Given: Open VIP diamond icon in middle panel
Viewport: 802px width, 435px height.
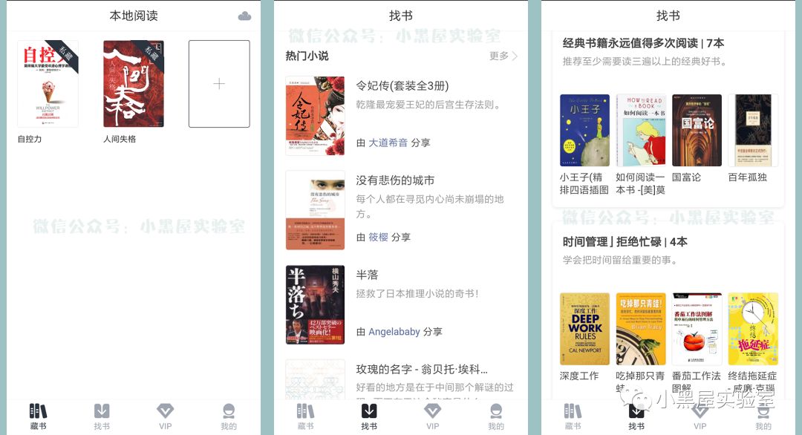Looking at the screenshot, I should (433, 411).
